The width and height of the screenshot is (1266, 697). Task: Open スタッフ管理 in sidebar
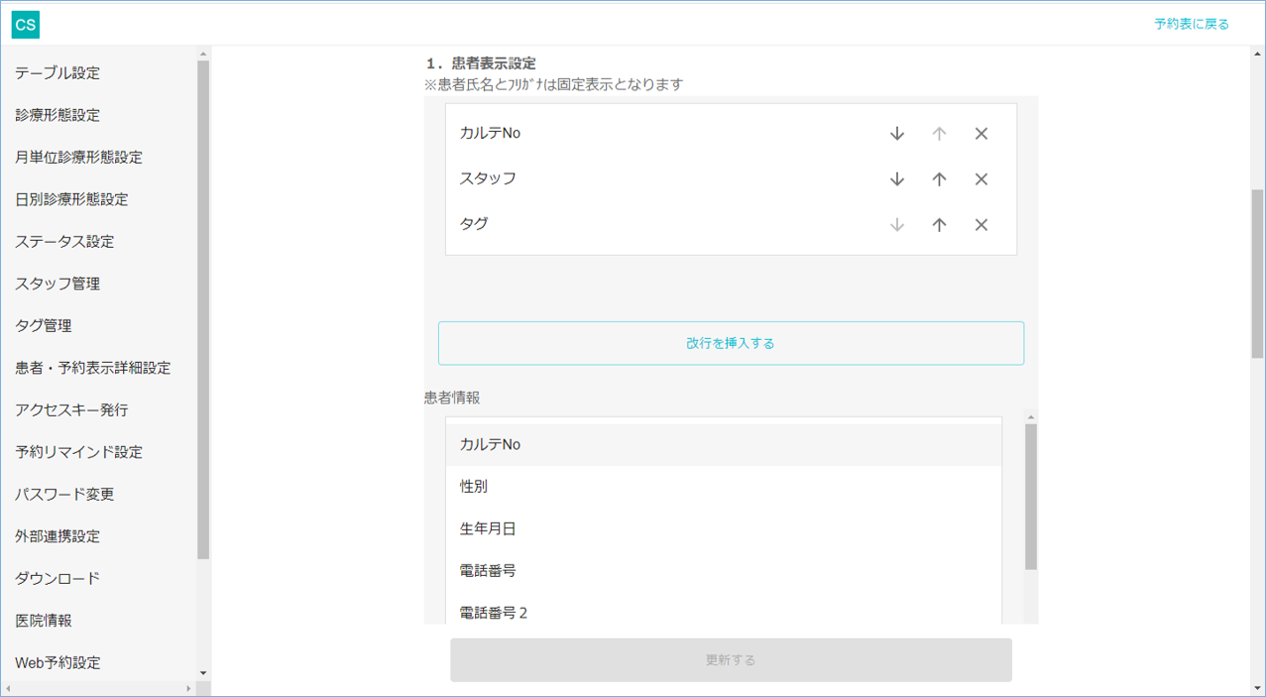pos(58,284)
